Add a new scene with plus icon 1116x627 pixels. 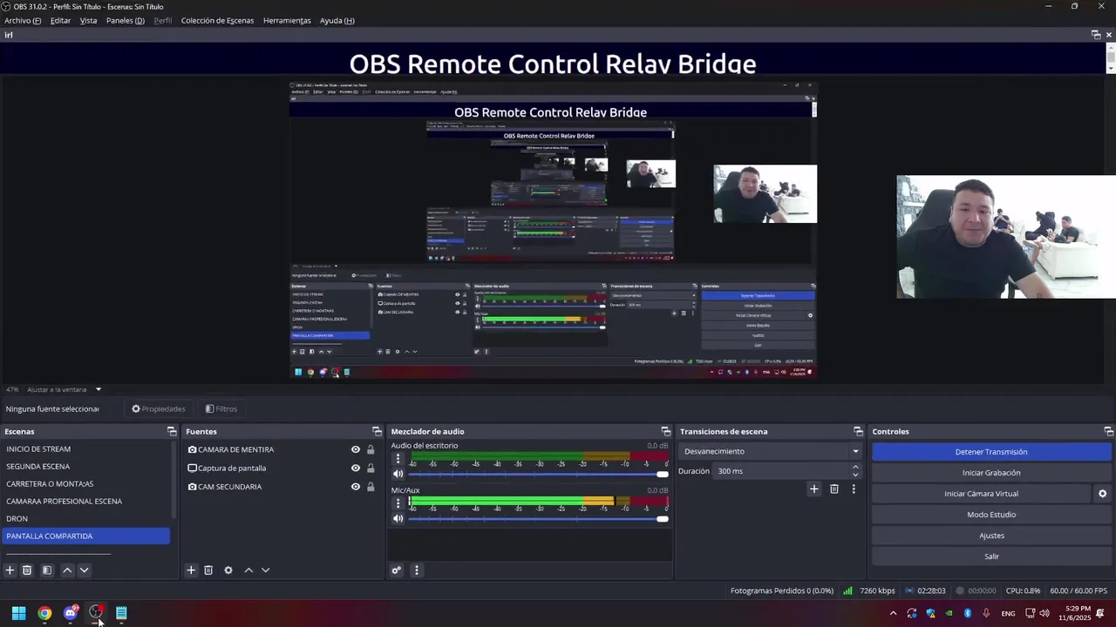point(10,570)
